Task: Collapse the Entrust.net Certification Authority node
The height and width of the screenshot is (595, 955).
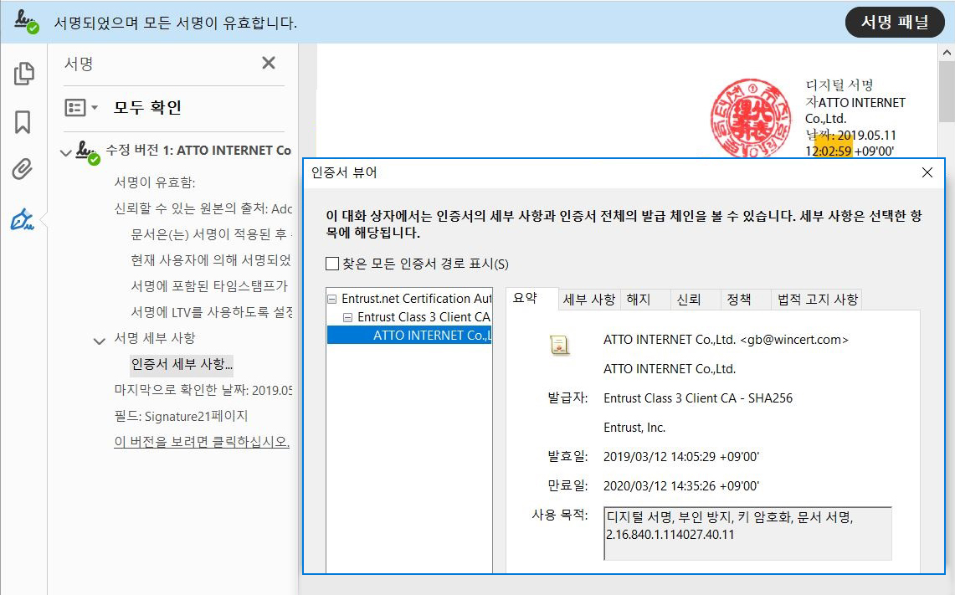Action: pyautogui.click(x=332, y=299)
